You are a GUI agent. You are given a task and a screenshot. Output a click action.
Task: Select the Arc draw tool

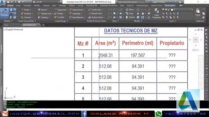[x=115, y=10]
